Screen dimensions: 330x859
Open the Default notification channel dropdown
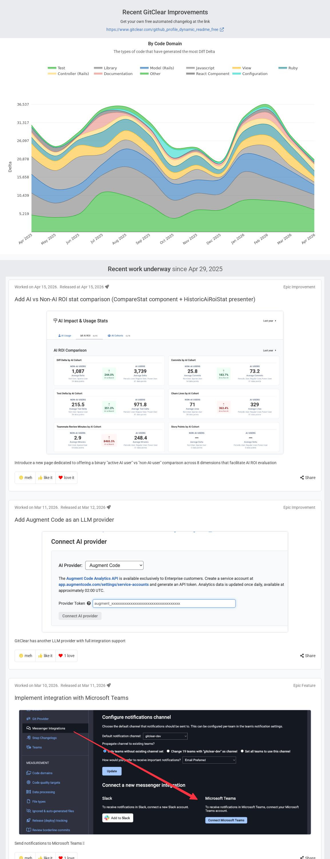[165, 736]
